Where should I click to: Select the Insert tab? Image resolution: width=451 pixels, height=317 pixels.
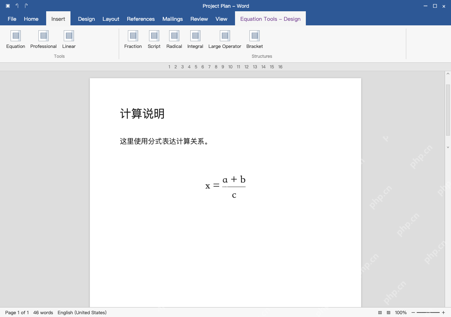pos(58,19)
